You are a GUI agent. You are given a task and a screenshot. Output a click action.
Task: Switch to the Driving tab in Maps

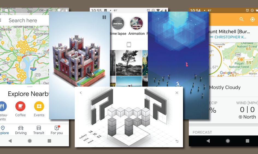click(21, 130)
